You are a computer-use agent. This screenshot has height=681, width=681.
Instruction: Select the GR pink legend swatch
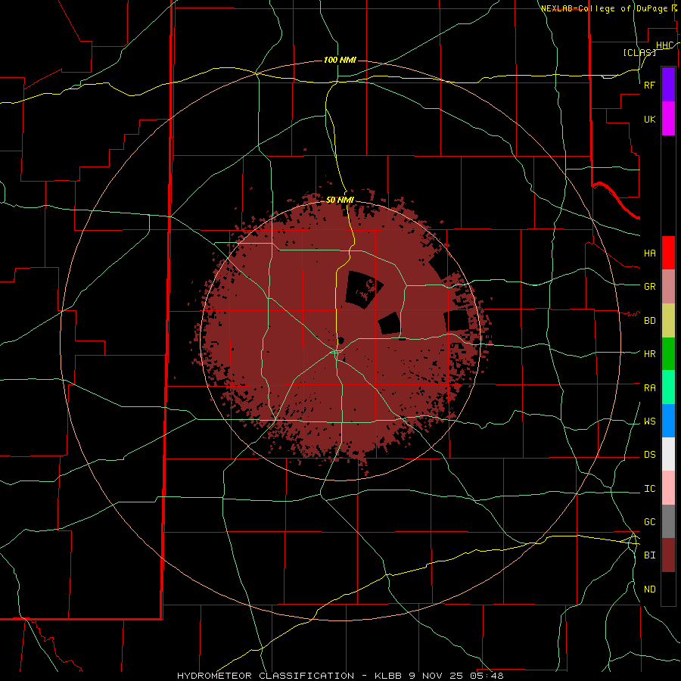[x=668, y=287]
